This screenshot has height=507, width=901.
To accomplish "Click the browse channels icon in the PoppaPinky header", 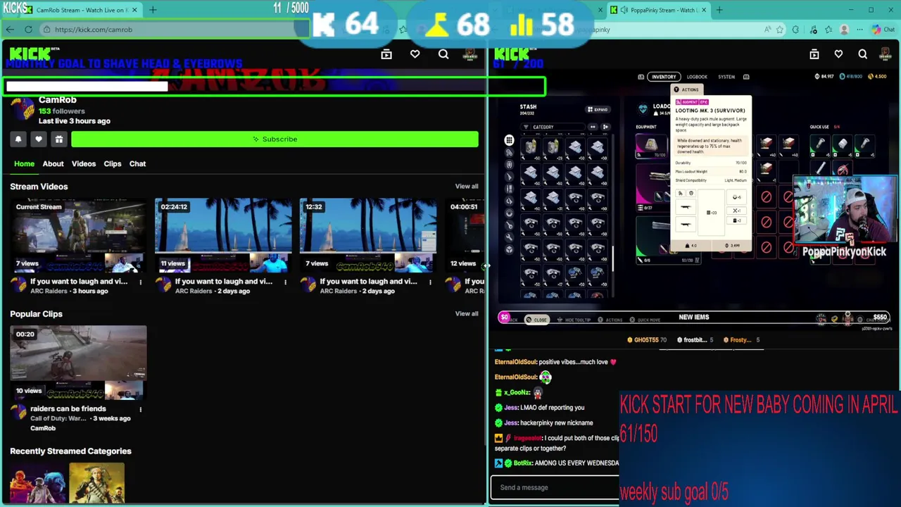I will pyautogui.click(x=814, y=54).
